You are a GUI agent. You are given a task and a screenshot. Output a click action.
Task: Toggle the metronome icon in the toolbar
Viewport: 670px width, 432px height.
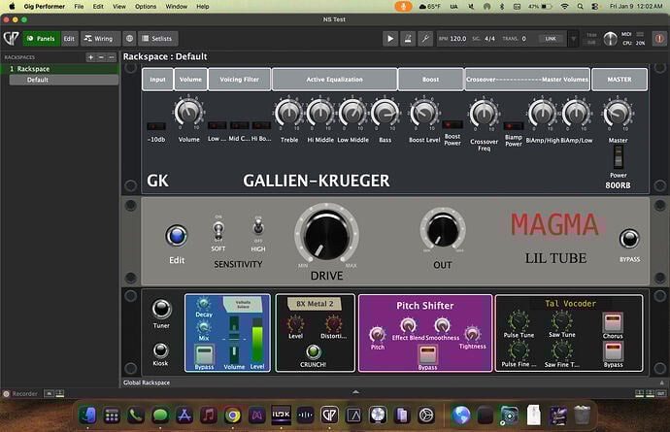click(408, 39)
